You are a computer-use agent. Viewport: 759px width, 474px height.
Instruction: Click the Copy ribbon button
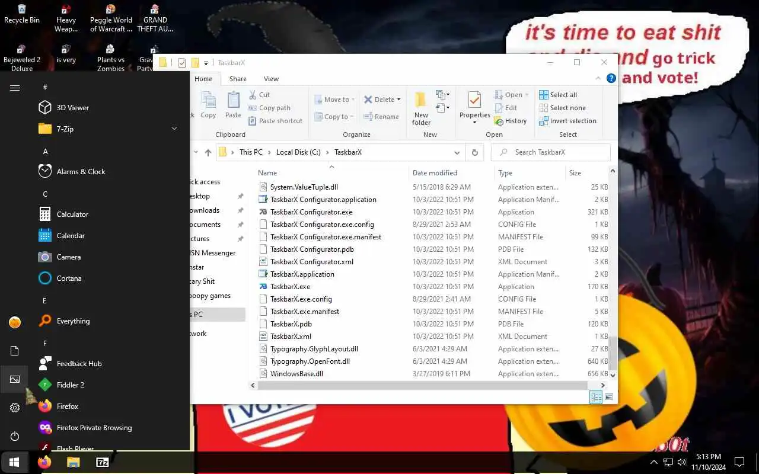208,105
